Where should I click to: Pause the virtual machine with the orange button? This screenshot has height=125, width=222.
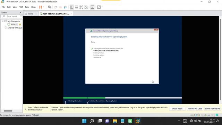pos(41,7)
